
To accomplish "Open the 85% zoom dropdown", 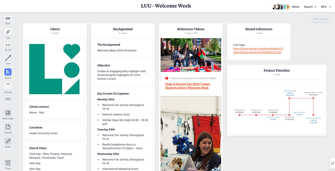I will [325, 7].
